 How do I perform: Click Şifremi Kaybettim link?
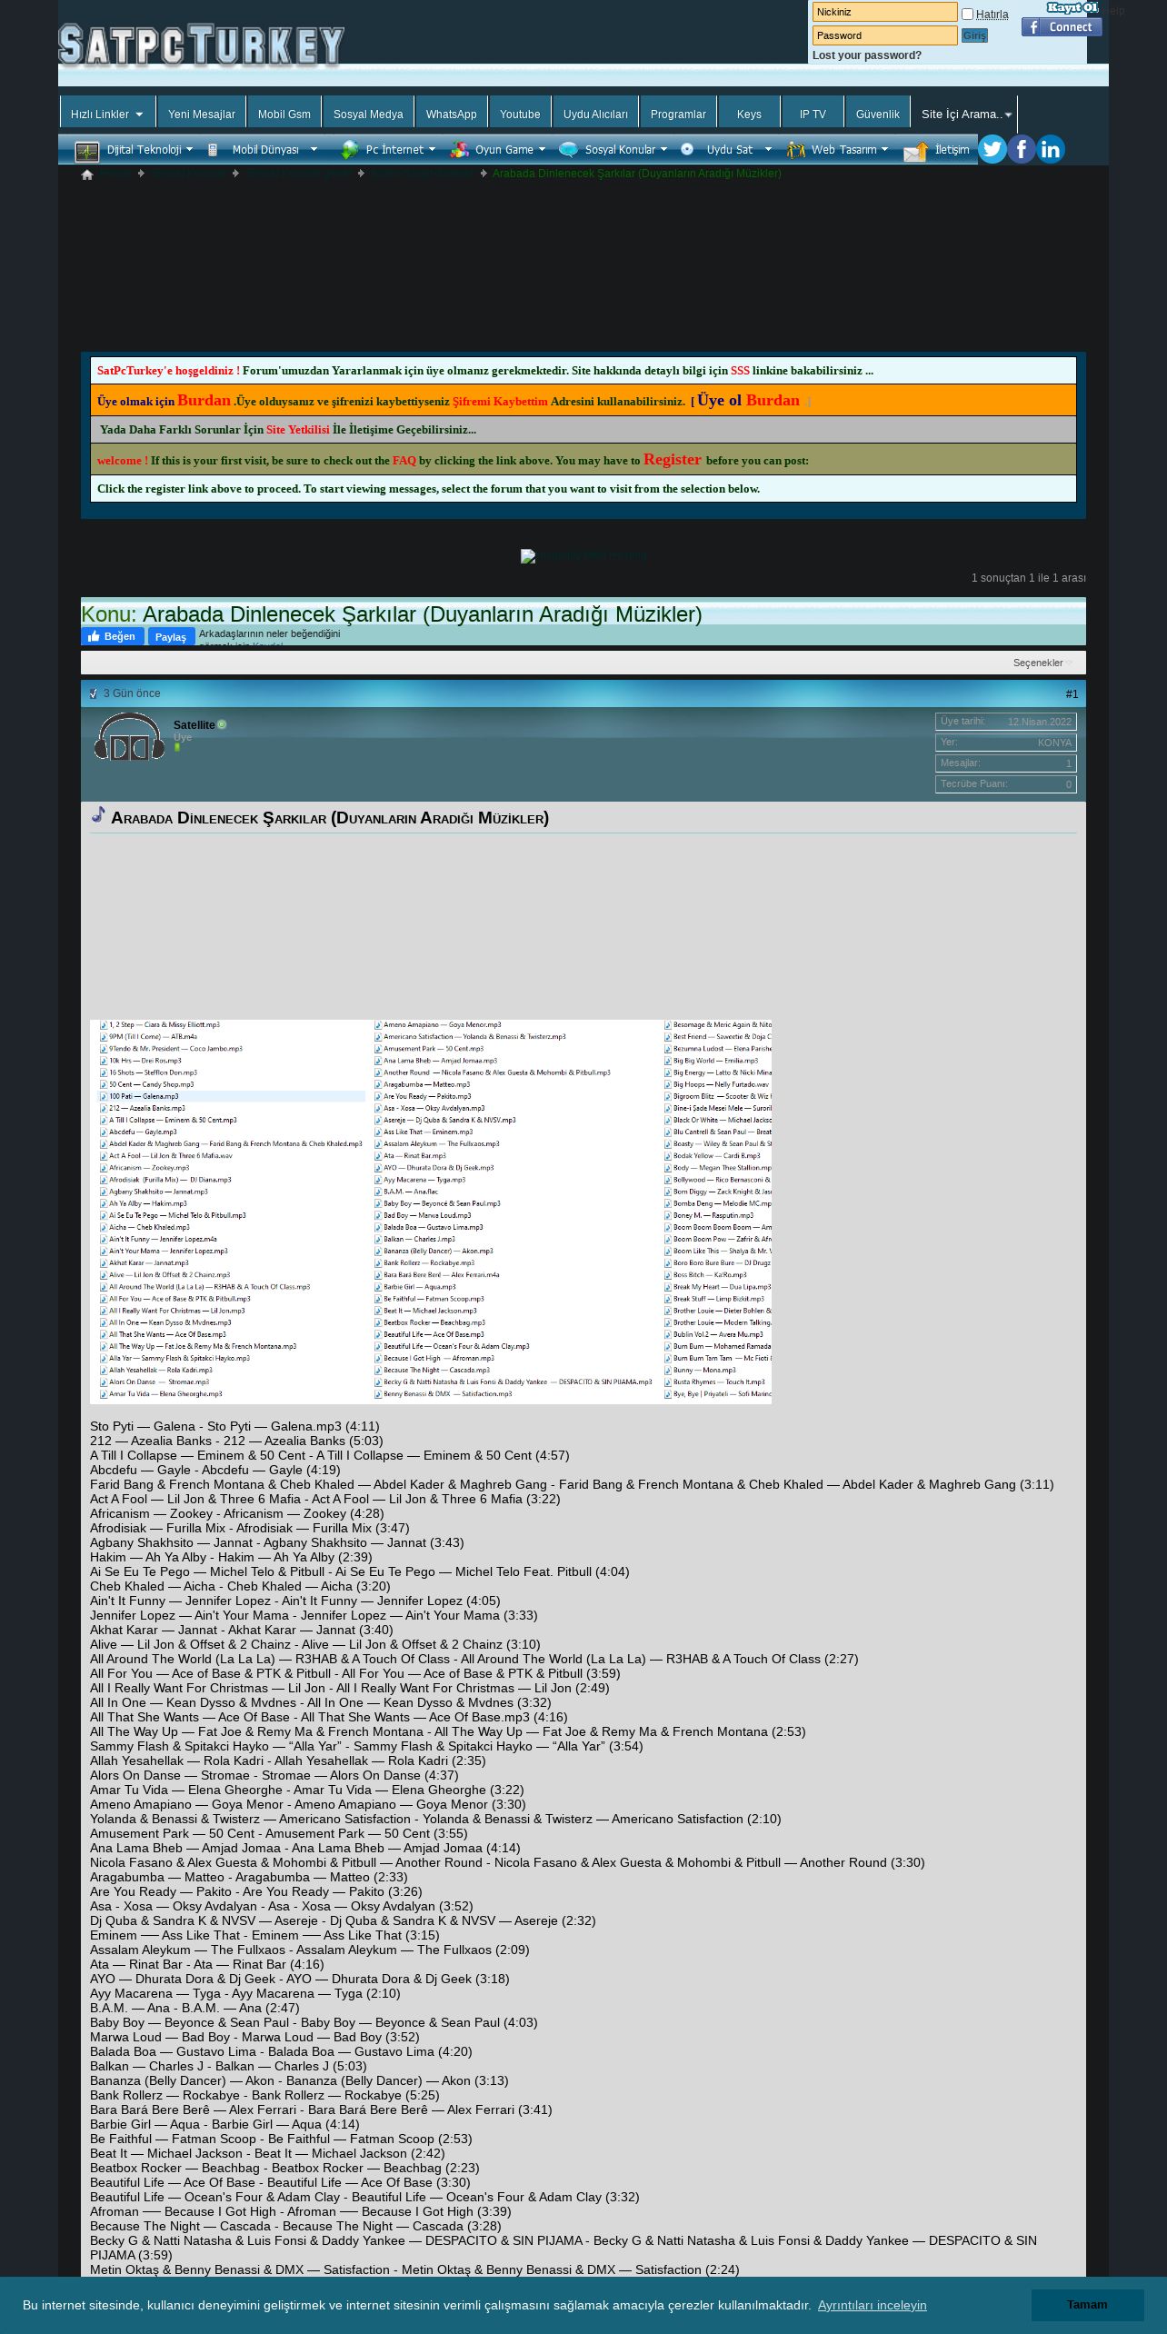pos(500,402)
